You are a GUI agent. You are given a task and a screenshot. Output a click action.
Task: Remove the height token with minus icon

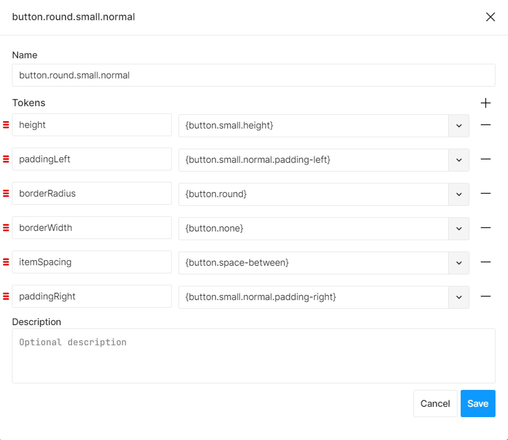pyautogui.click(x=486, y=125)
